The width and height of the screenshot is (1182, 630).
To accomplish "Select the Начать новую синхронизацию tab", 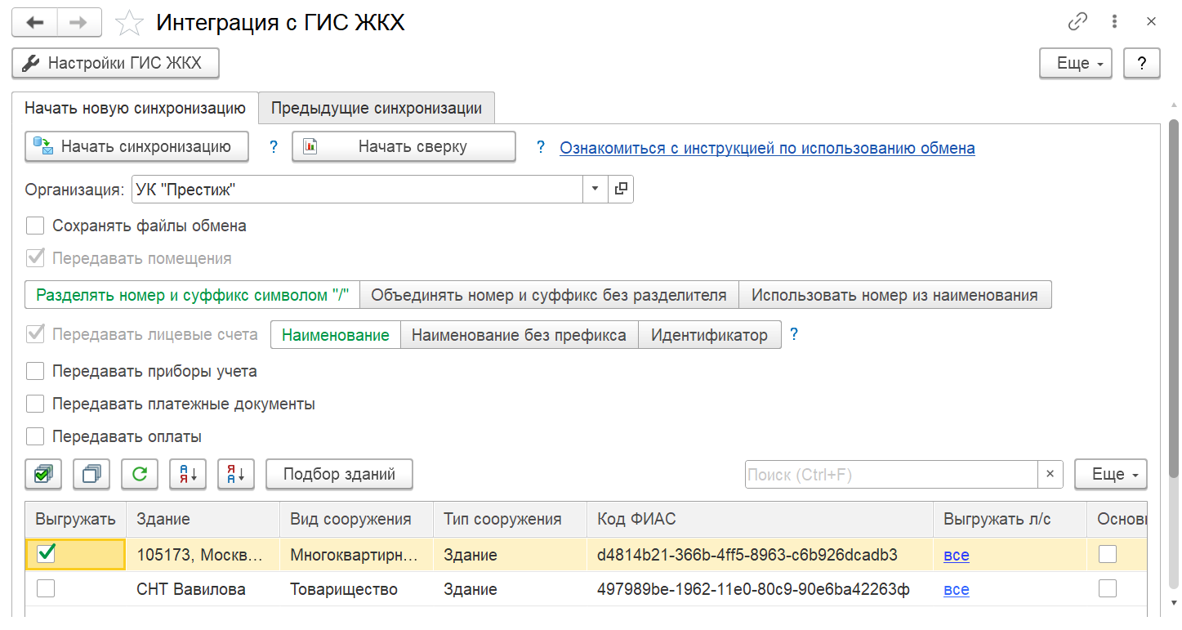I will tap(135, 108).
